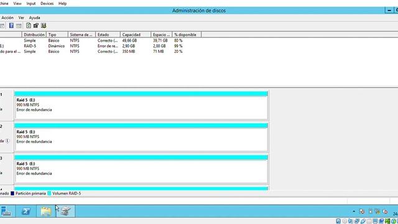Image resolution: width=398 pixels, height=224 pixels.
Task: Select the Disk Management taskbar button
Action: [65, 212]
